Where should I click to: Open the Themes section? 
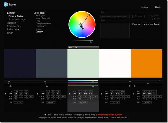pyautogui.click(x=12, y=23)
